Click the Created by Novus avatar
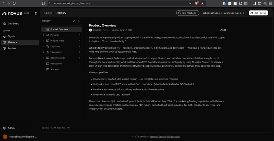Screen dimensions: 274x141 point(90,30)
